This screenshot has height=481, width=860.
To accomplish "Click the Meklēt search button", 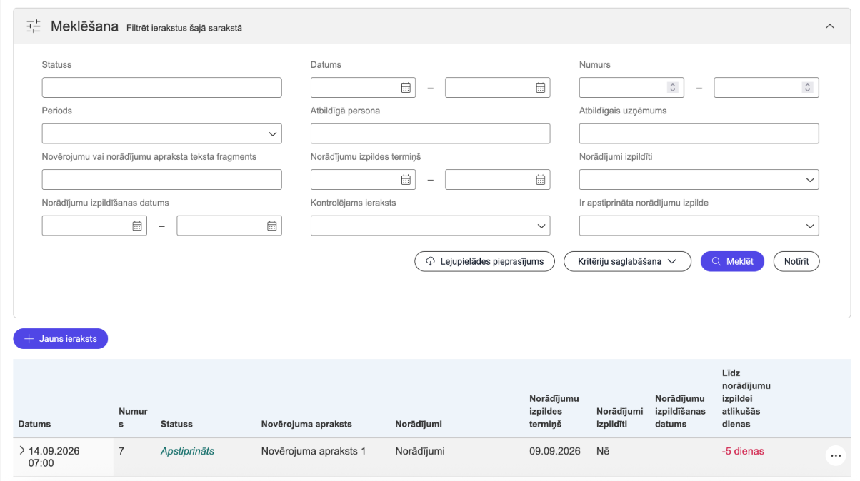I will point(732,261).
